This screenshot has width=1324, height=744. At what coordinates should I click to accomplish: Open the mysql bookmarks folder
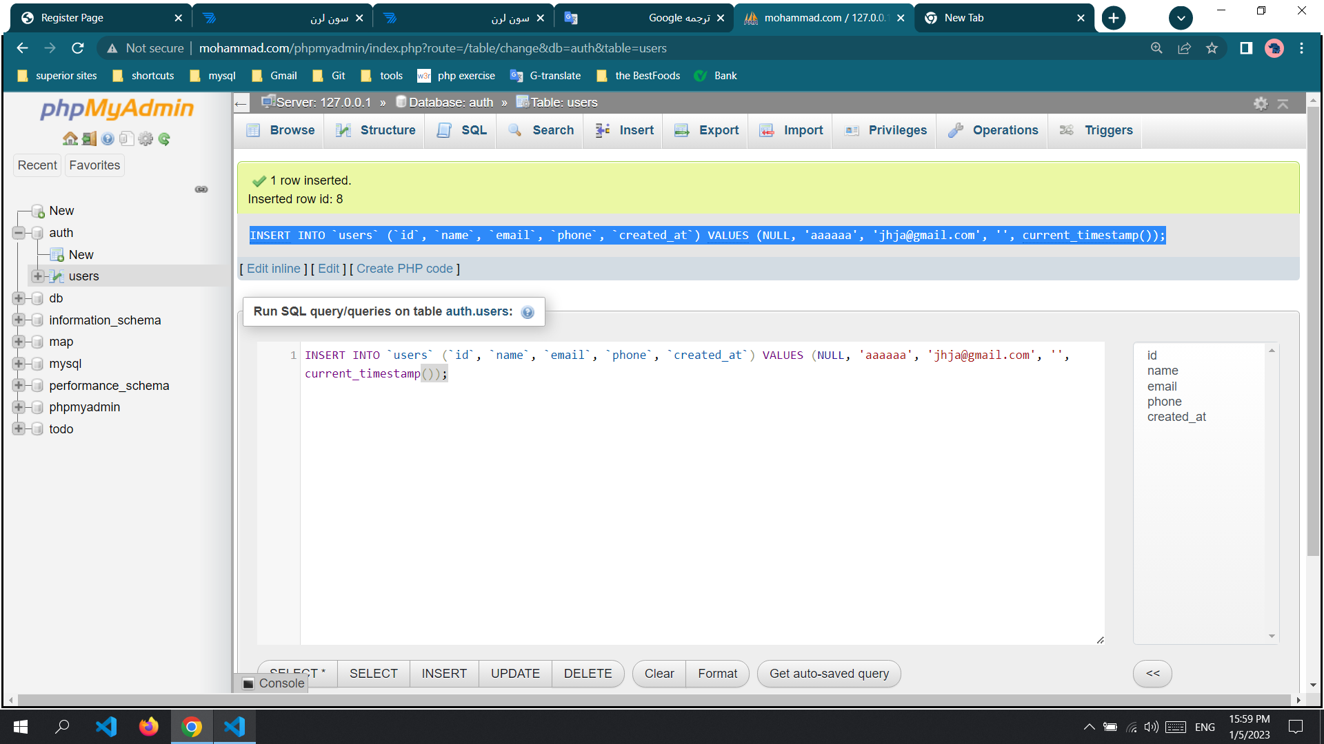212,76
